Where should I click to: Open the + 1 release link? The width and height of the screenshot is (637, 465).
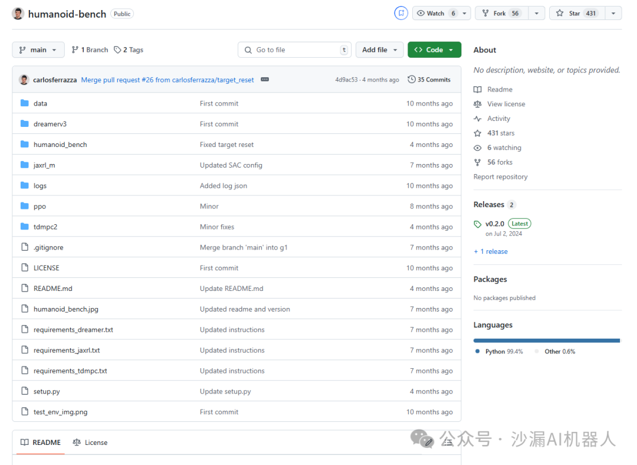491,251
